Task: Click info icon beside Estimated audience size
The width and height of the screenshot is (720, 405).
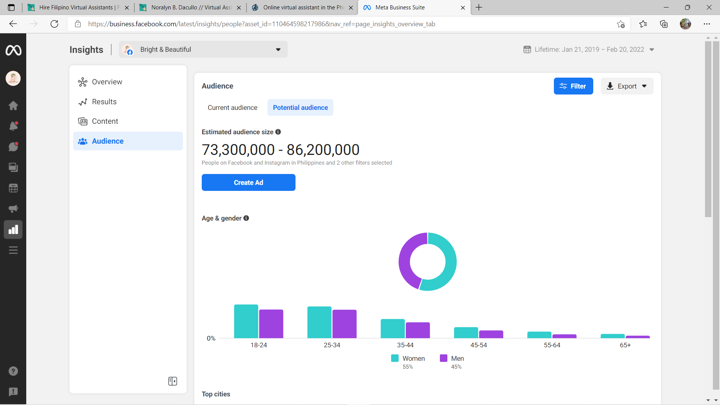Action: tap(278, 132)
